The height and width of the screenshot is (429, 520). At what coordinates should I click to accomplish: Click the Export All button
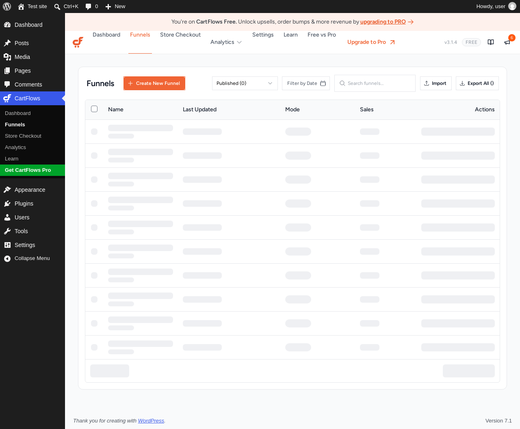tap(477, 83)
